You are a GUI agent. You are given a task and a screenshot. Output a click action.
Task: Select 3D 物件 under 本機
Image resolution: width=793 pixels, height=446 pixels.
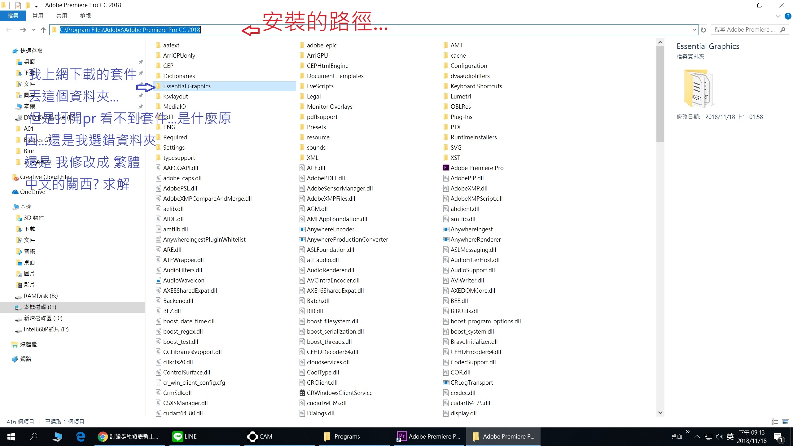click(x=33, y=218)
